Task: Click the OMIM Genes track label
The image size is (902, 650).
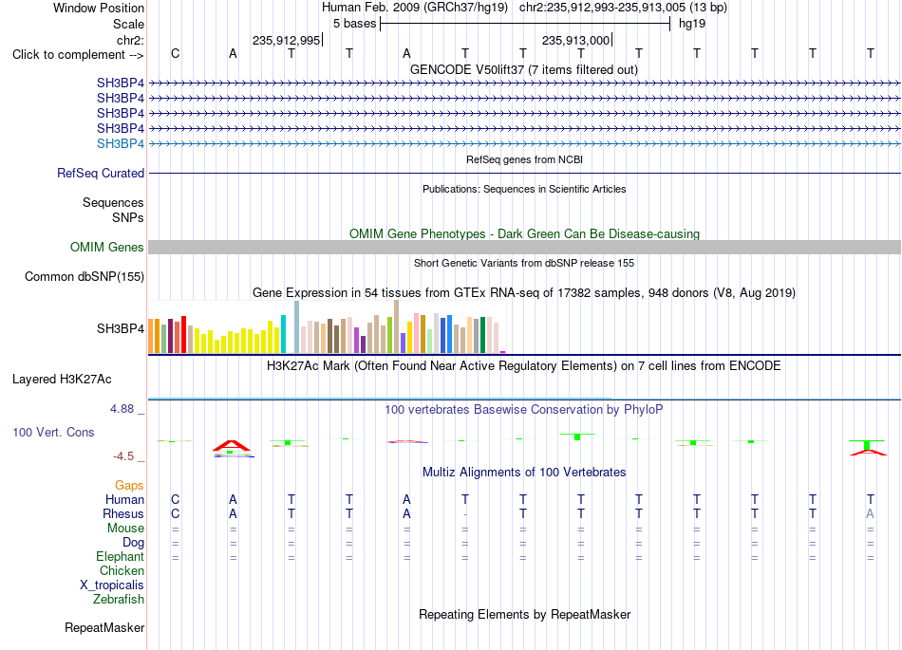Action: 107,247
